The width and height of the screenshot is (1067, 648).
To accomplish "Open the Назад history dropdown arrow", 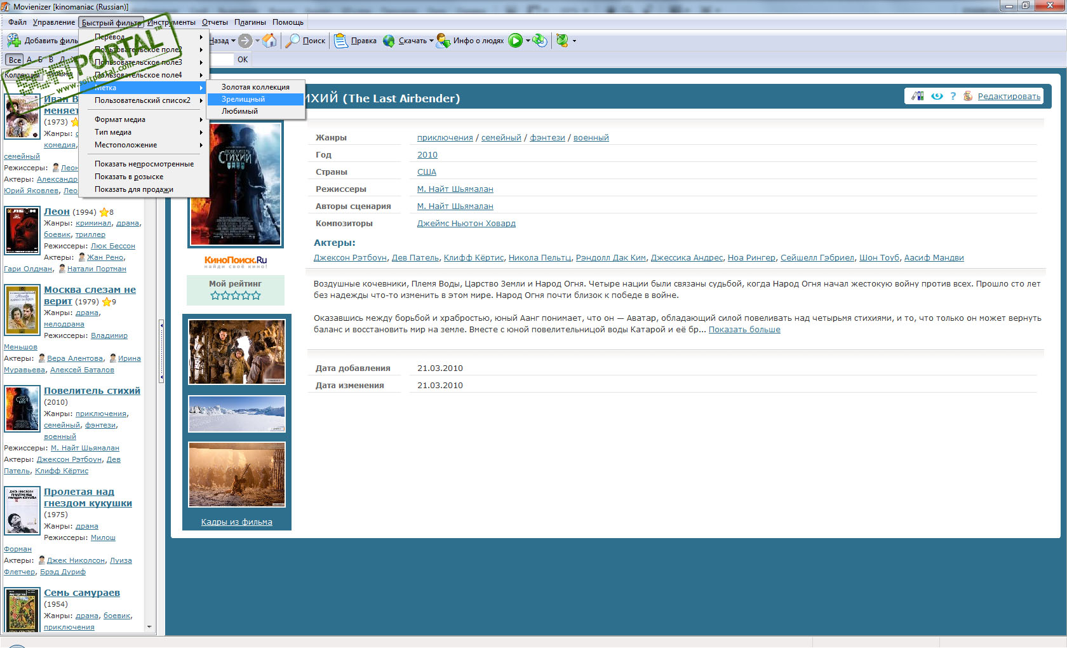I will 233,41.
